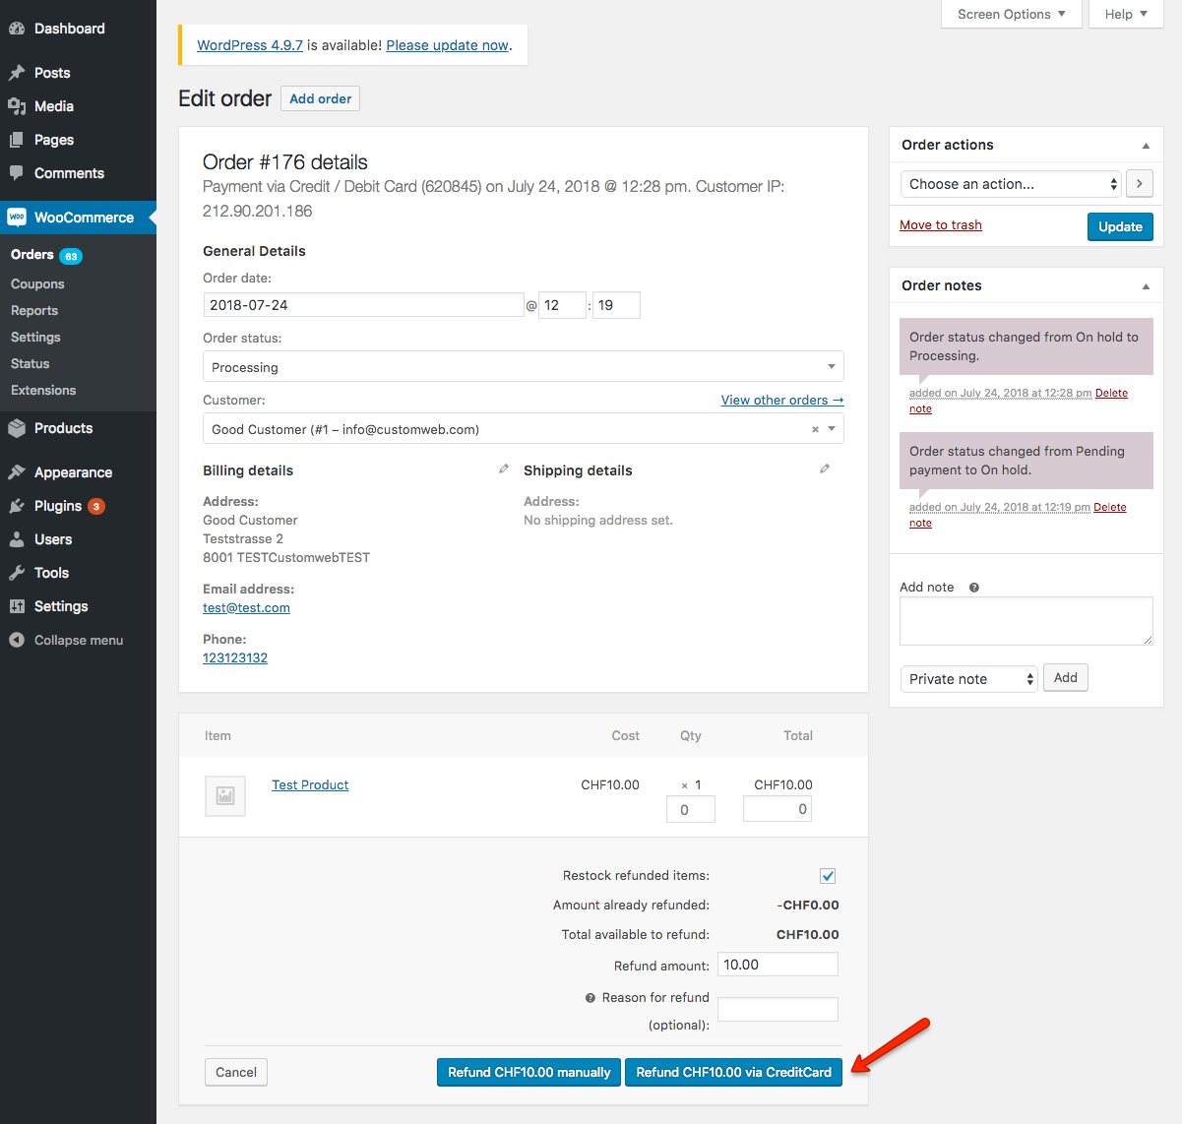Viewport: 1182px width, 1124px height.
Task: Open the Order status dropdown
Action: point(523,365)
